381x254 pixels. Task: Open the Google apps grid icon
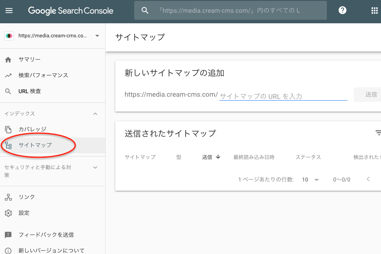click(374, 11)
